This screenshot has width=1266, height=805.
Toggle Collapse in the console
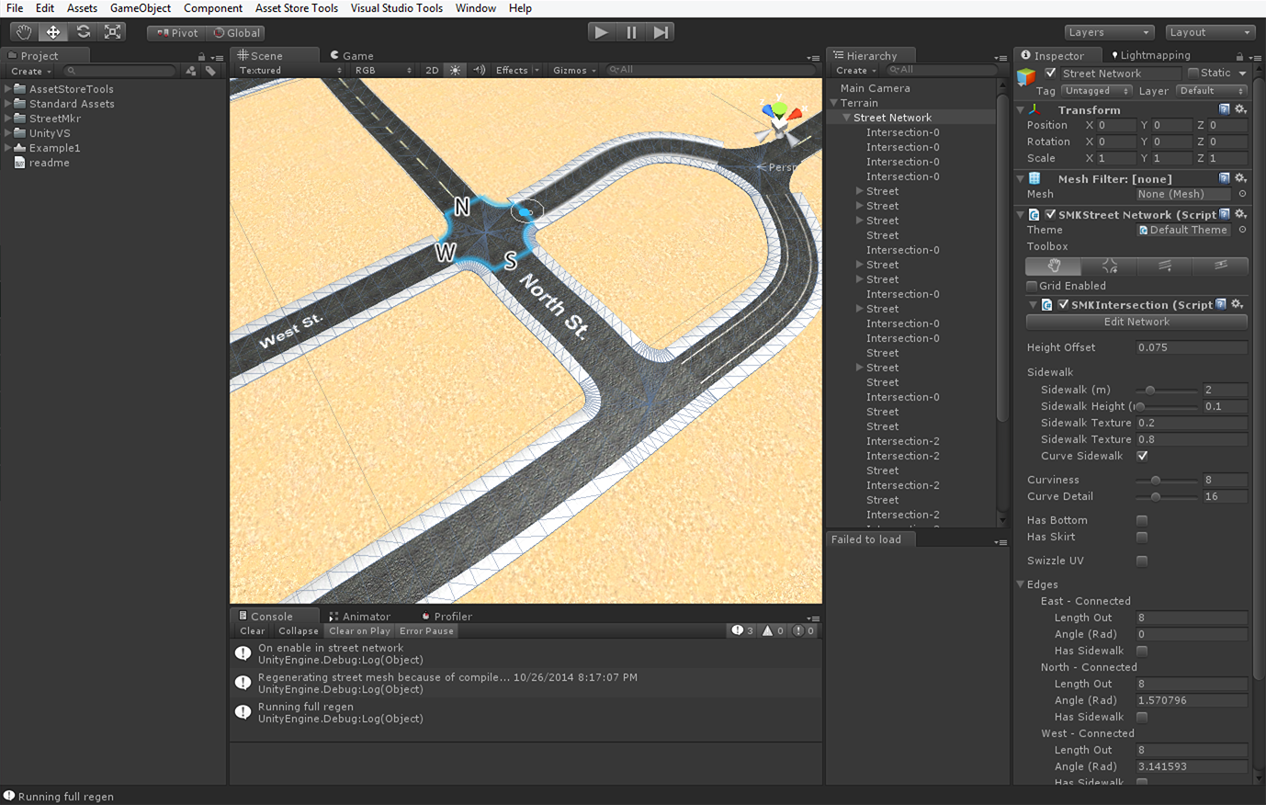[x=299, y=631]
